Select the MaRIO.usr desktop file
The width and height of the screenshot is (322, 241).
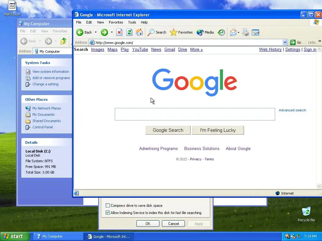pos(12,8)
